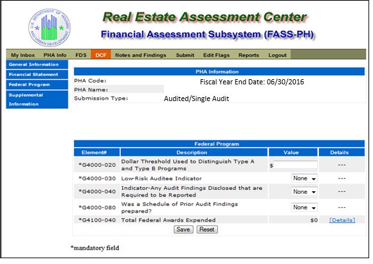Open Financial Statement in the sidebar
The height and width of the screenshot is (264, 373).
click(x=37, y=75)
